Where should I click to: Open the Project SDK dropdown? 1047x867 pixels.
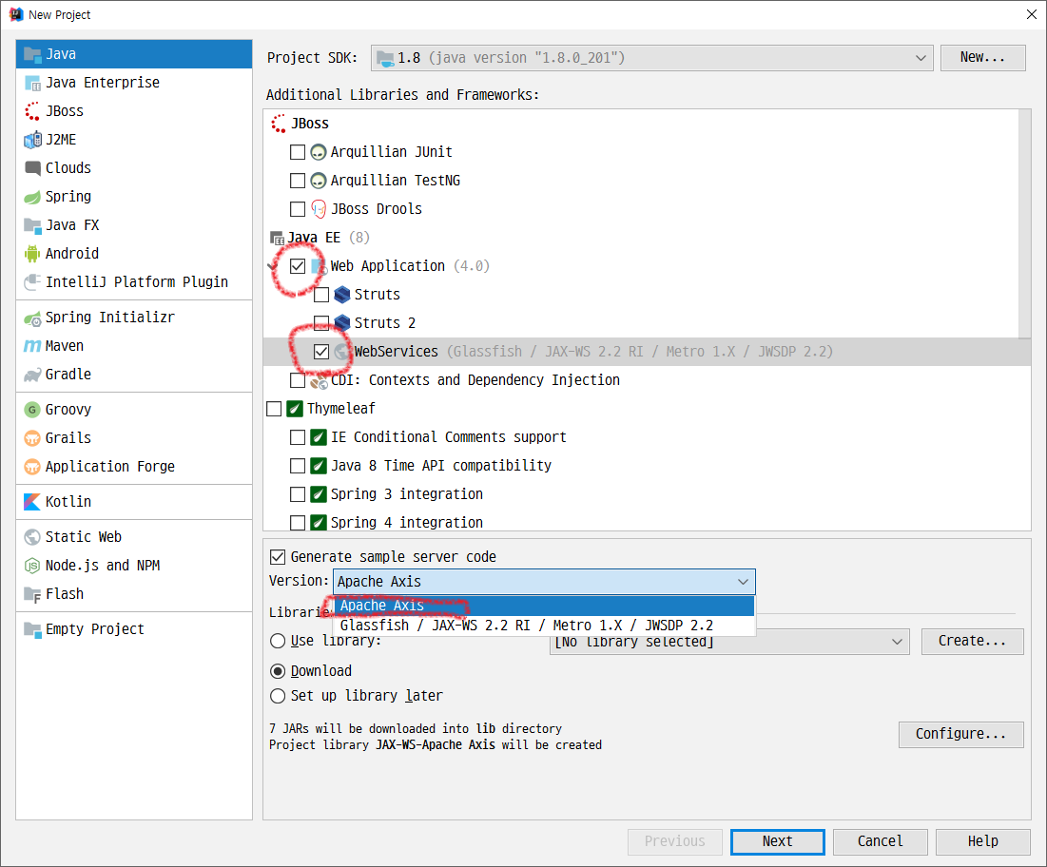[x=651, y=58]
